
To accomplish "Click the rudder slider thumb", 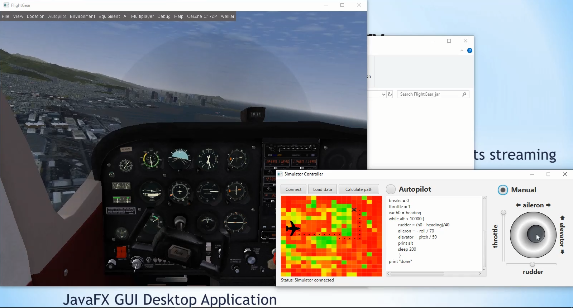I will pyautogui.click(x=533, y=264).
